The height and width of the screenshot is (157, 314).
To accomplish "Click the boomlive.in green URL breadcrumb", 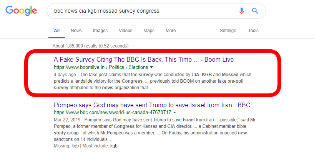I will point(101,67).
